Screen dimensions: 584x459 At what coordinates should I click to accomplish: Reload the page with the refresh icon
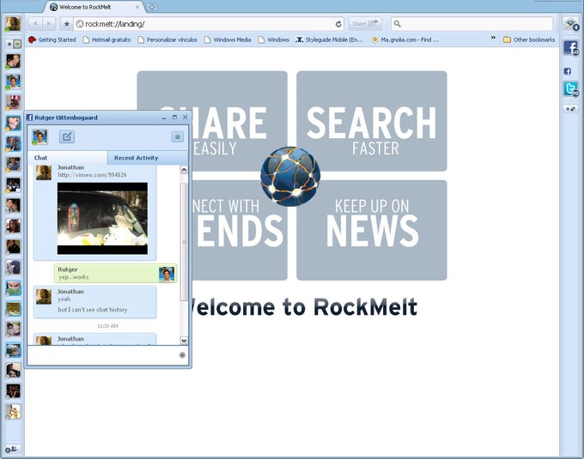338,24
